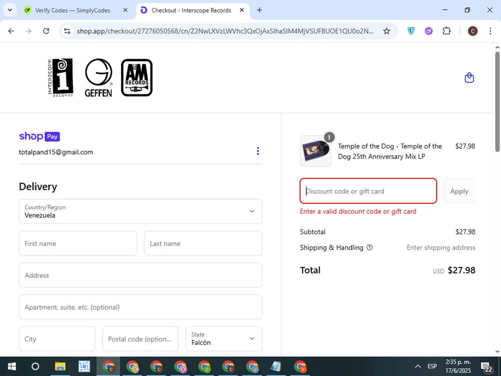Go back in browser history
Screen dimensions: 501x376
tap(11, 31)
